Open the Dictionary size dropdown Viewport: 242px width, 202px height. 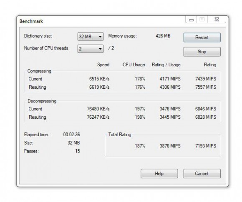(x=91, y=37)
